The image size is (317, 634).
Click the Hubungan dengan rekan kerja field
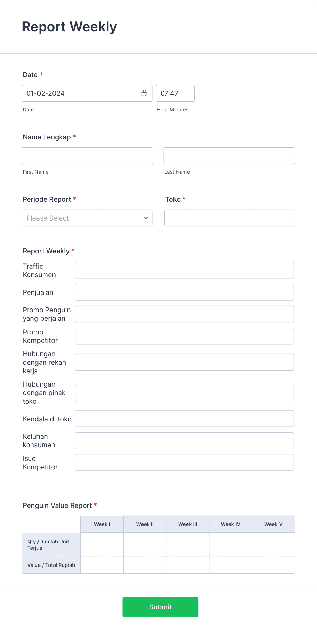pos(184,362)
